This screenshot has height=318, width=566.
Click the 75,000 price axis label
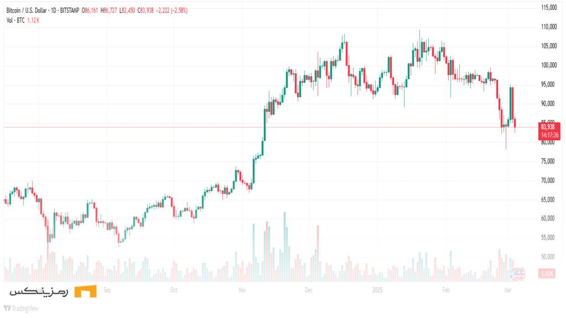pyautogui.click(x=547, y=161)
